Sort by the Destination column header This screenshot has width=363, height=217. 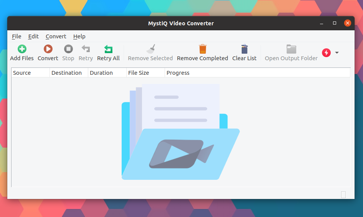(x=69, y=73)
